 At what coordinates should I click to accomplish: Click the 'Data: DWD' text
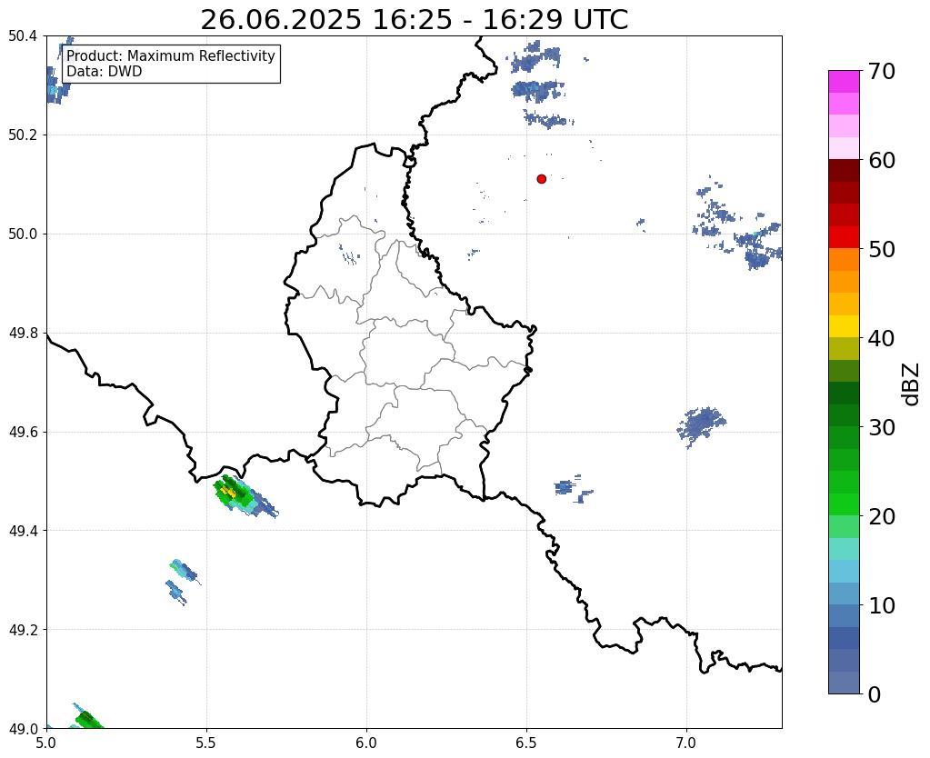(105, 72)
